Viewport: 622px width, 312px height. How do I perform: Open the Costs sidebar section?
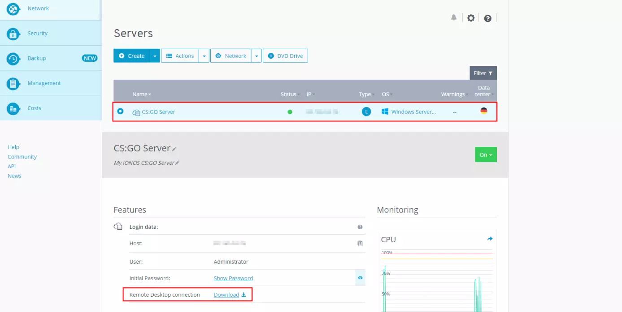51,108
